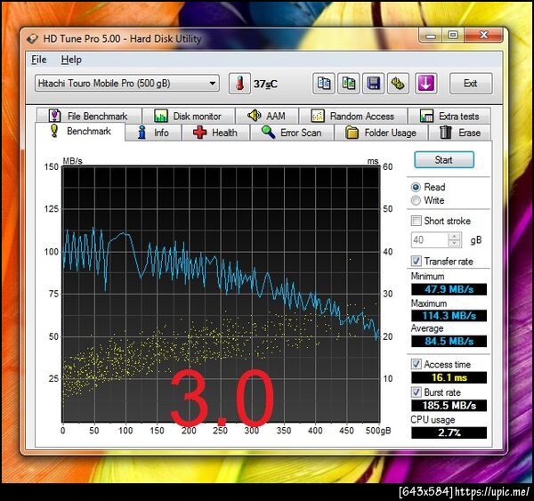534x501 pixels.
Task: Switch to the Erase tab
Action: (460, 133)
